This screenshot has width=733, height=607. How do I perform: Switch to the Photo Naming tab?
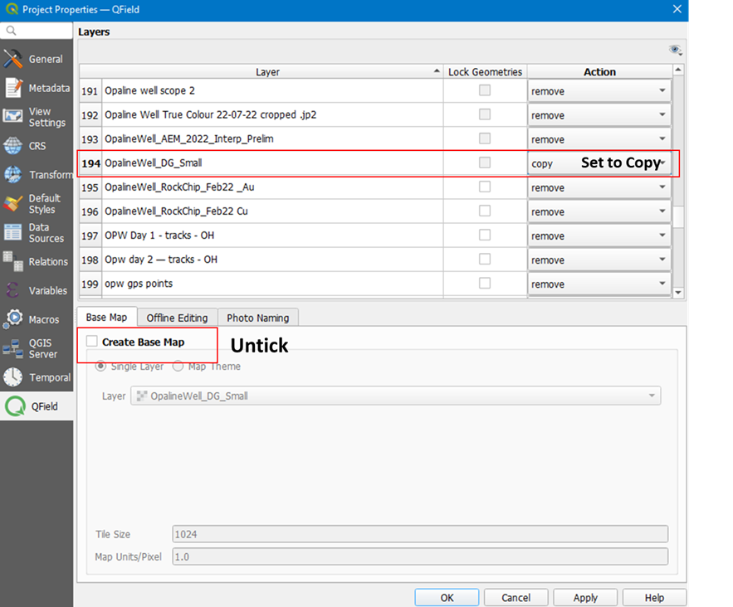click(258, 318)
